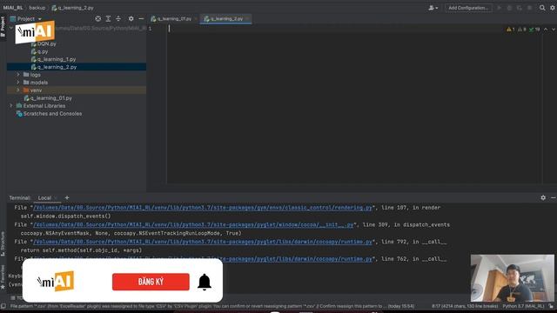Click the grey weak-warning count indicator
Image resolution: width=557 pixels, height=313 pixels.
click(521, 30)
